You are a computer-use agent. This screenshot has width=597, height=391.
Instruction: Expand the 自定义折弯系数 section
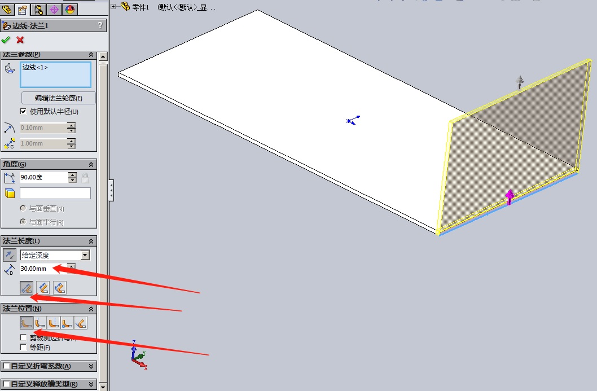click(91, 366)
